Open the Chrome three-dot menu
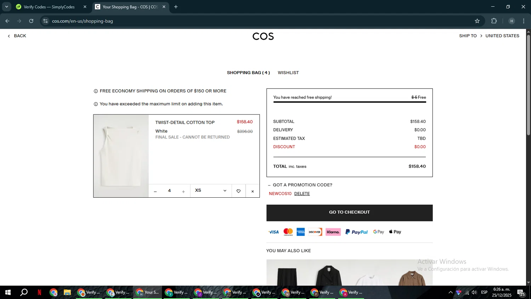531x299 pixels. click(x=524, y=21)
